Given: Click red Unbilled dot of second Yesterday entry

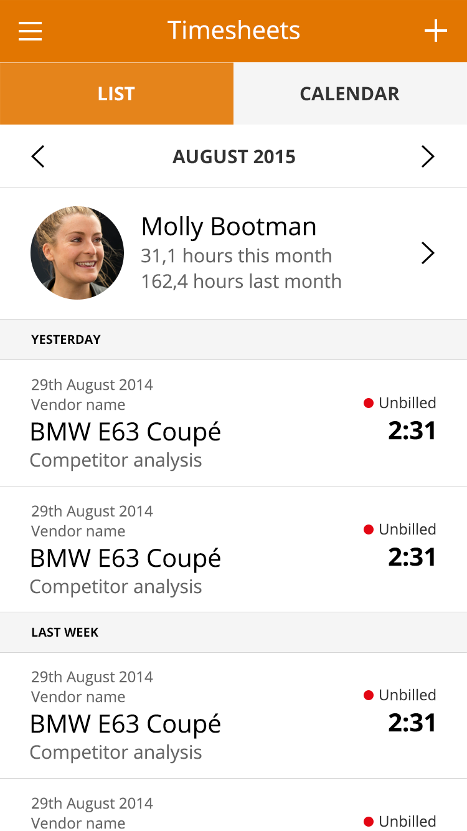Looking at the screenshot, I should tap(368, 529).
